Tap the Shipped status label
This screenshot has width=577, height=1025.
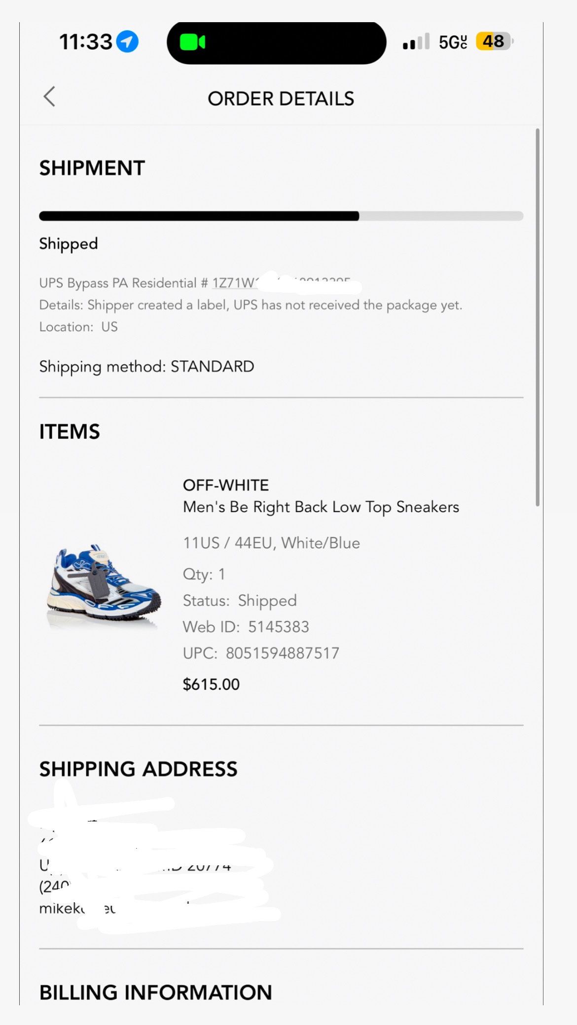pyautogui.click(x=68, y=243)
